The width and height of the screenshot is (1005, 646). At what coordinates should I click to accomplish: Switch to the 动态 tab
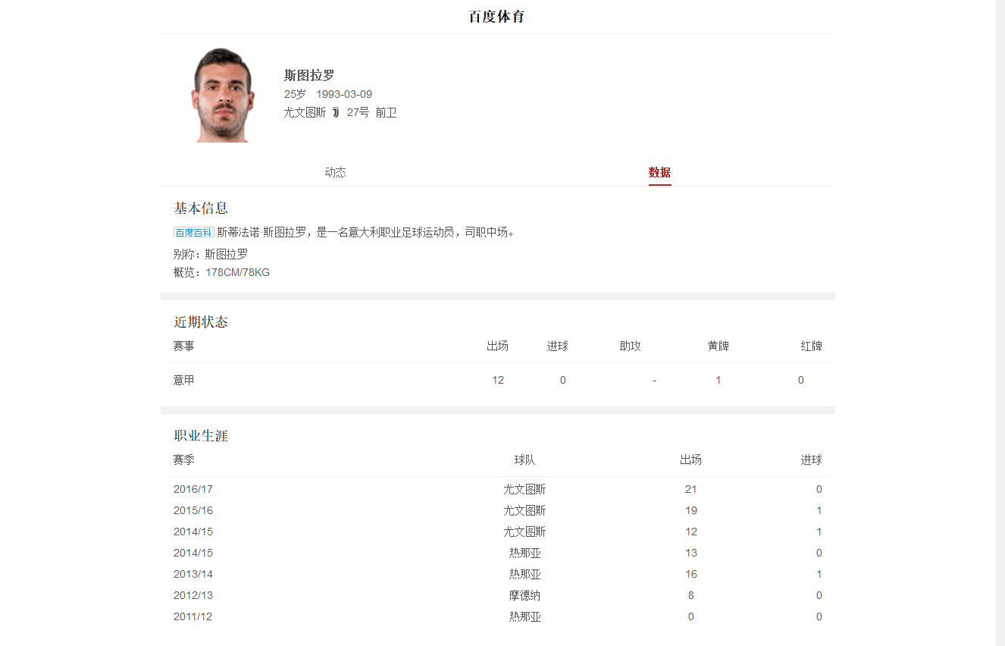tap(335, 172)
